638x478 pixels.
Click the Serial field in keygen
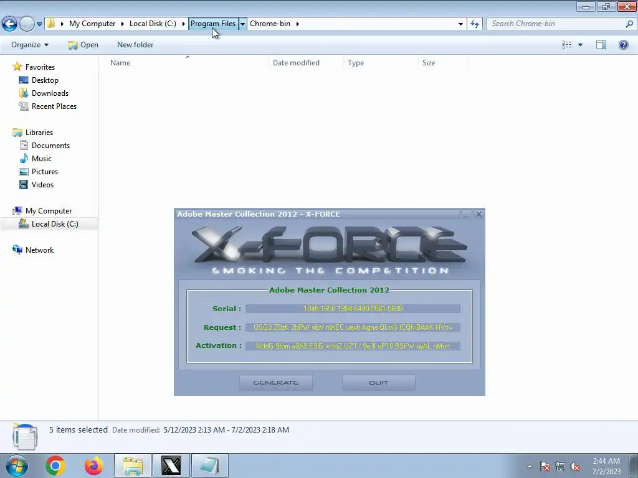[x=353, y=309]
